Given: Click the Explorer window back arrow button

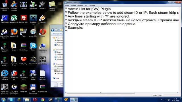Looking at the screenshot, I should pyautogui.click(x=53, y=30).
